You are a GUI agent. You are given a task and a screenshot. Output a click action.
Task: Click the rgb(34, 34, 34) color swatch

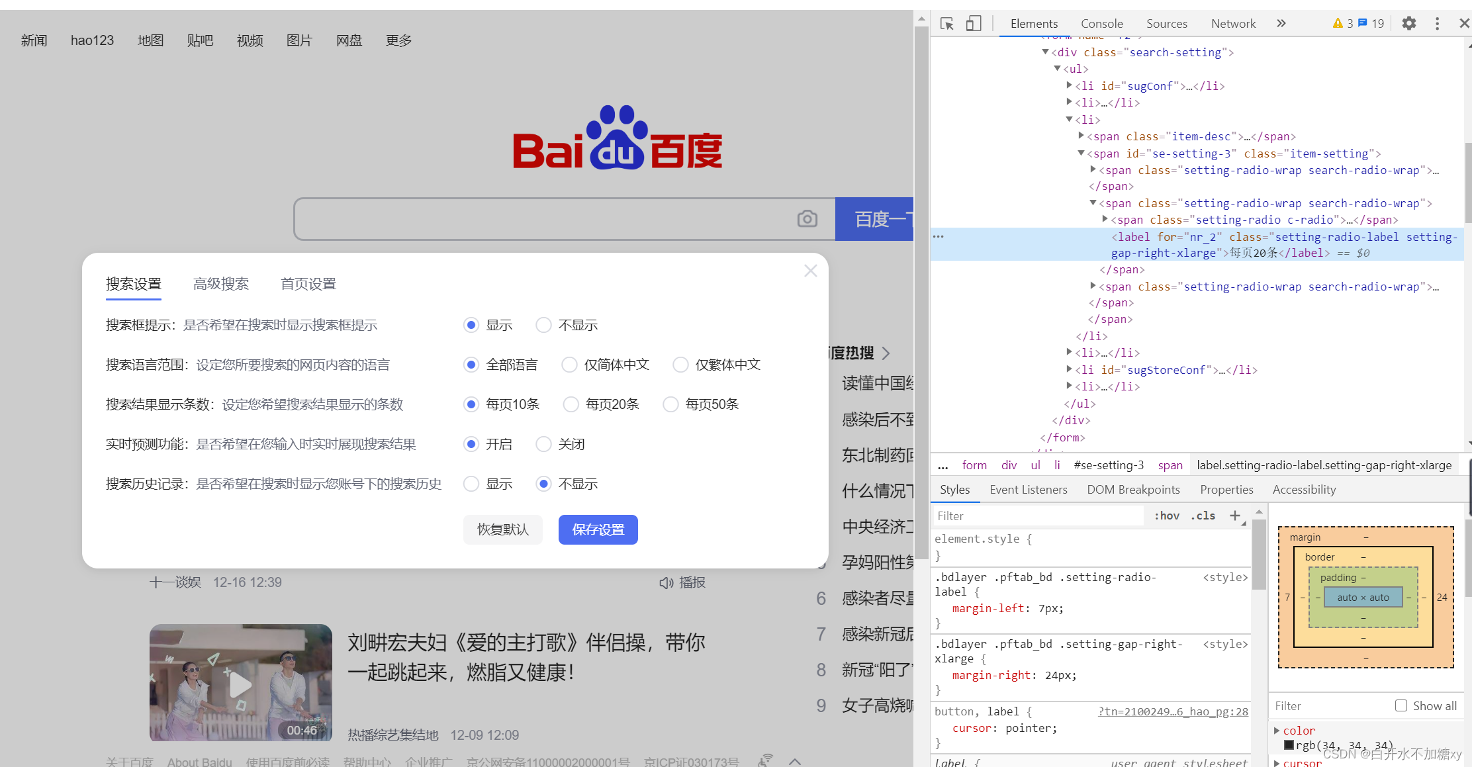[x=1289, y=745]
